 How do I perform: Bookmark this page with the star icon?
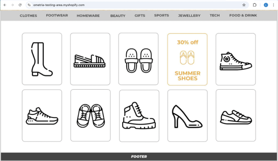pyautogui.click(x=244, y=5)
